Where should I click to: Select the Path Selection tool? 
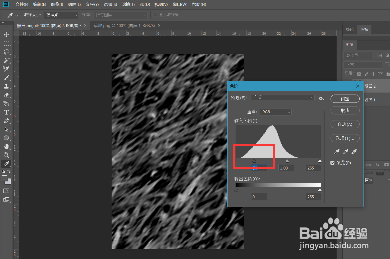tap(6, 129)
